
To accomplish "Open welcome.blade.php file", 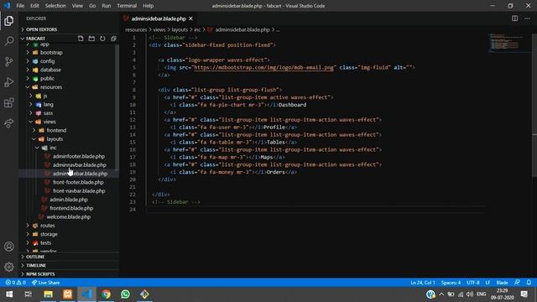I will pos(69,216).
